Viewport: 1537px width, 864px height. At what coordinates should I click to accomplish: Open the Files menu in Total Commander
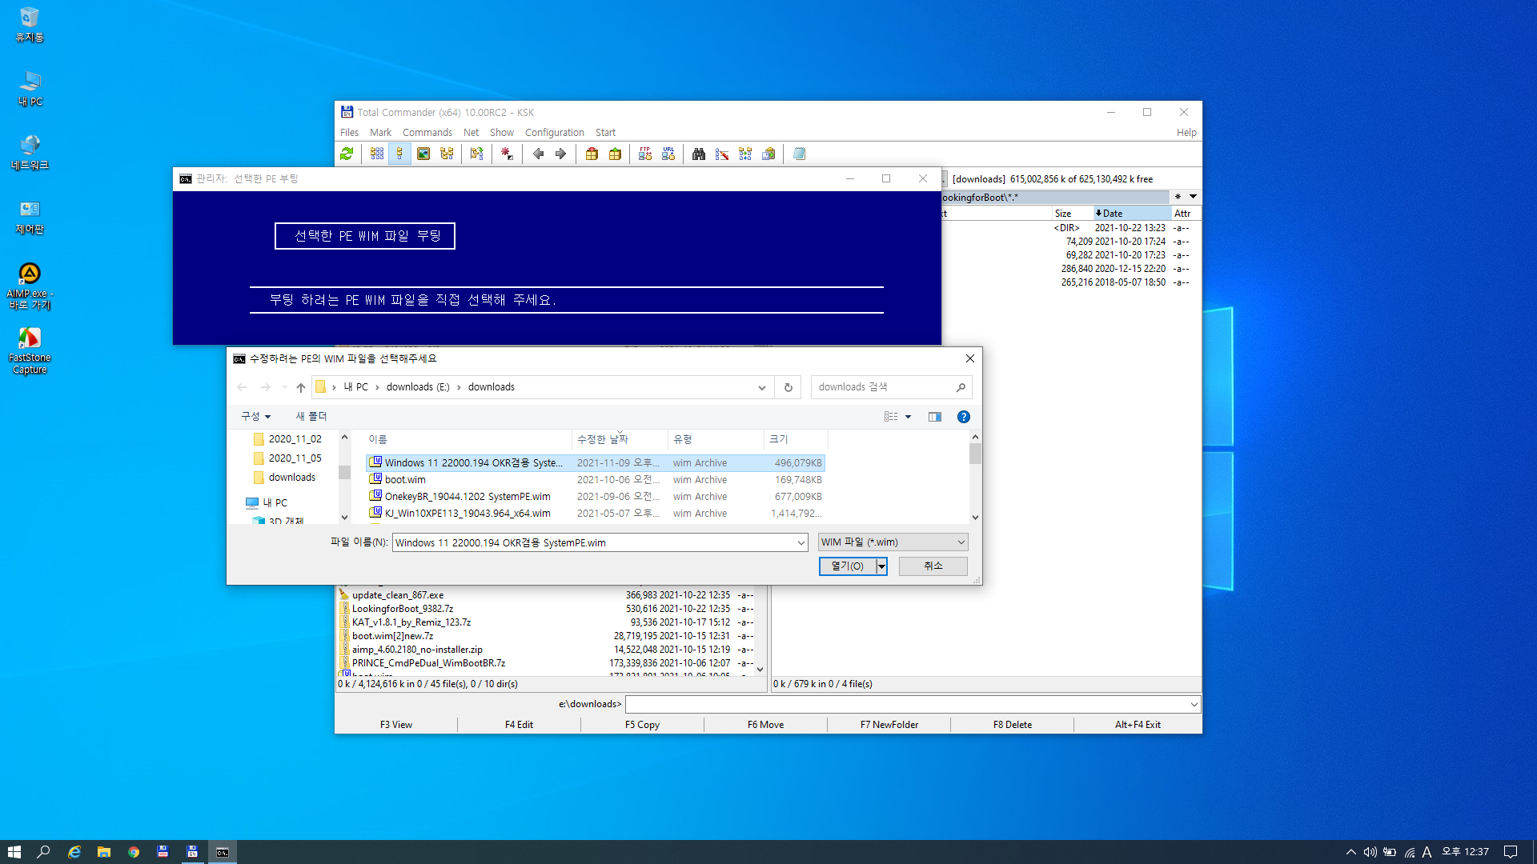click(350, 133)
